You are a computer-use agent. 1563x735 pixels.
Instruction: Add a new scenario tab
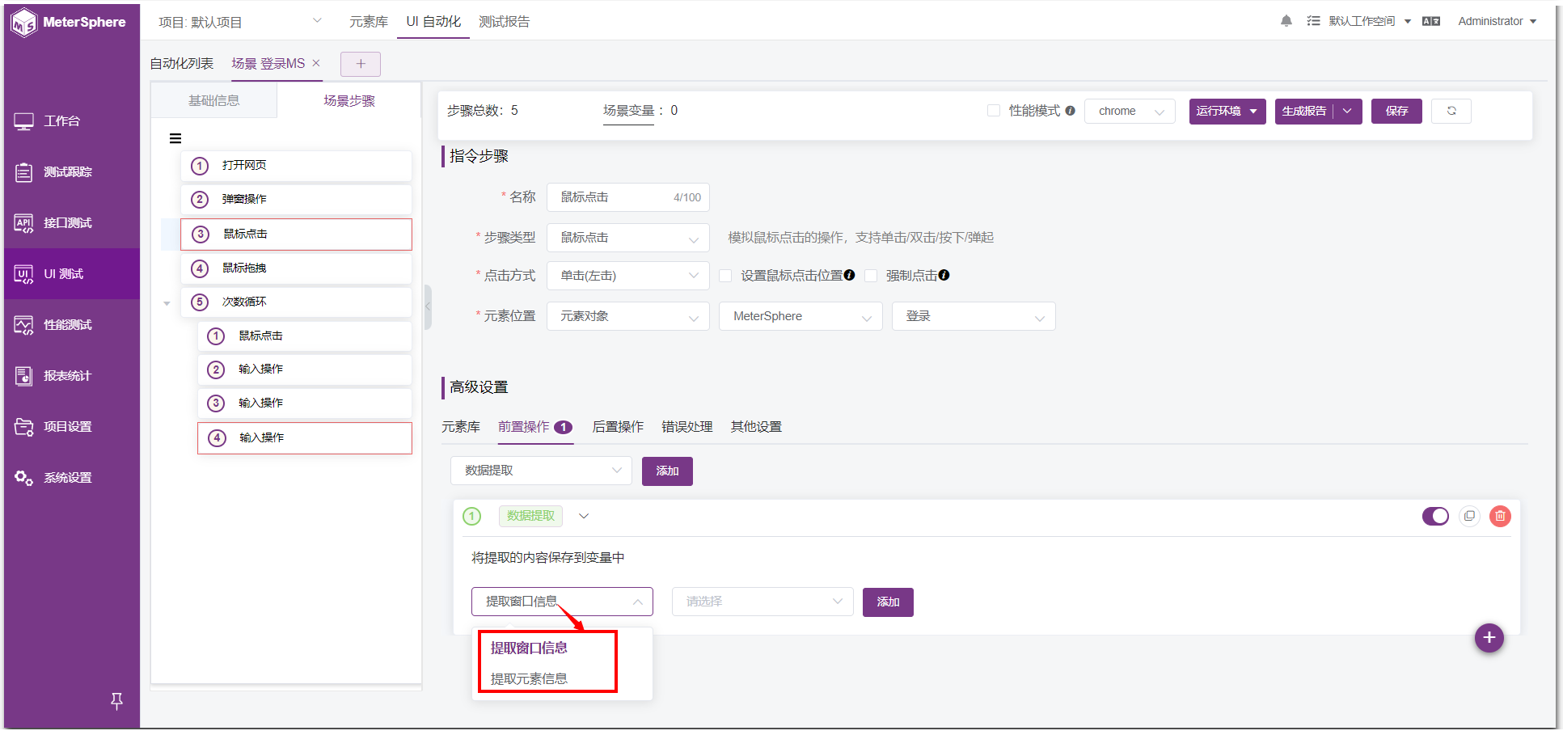pyautogui.click(x=361, y=64)
